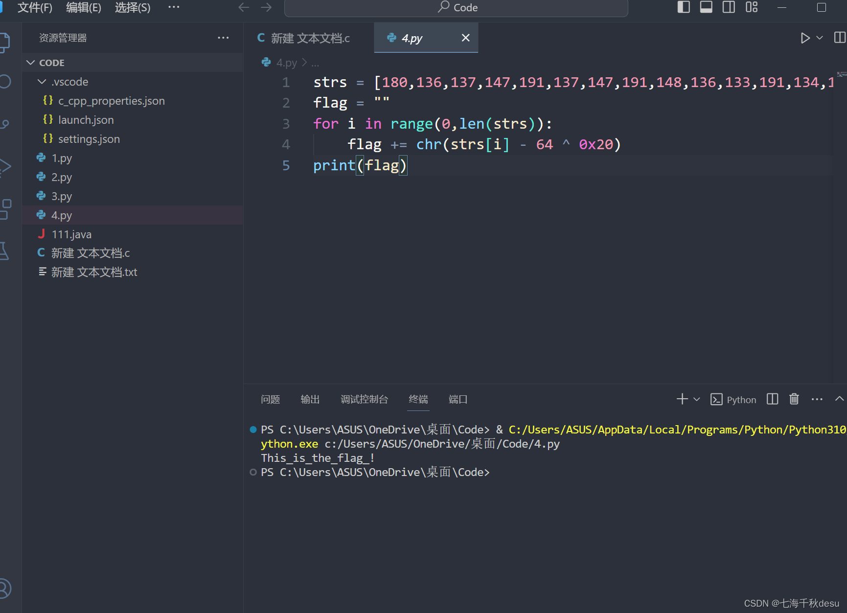Image resolution: width=847 pixels, height=613 pixels.
Task: Split the terminal pane
Action: coord(772,399)
